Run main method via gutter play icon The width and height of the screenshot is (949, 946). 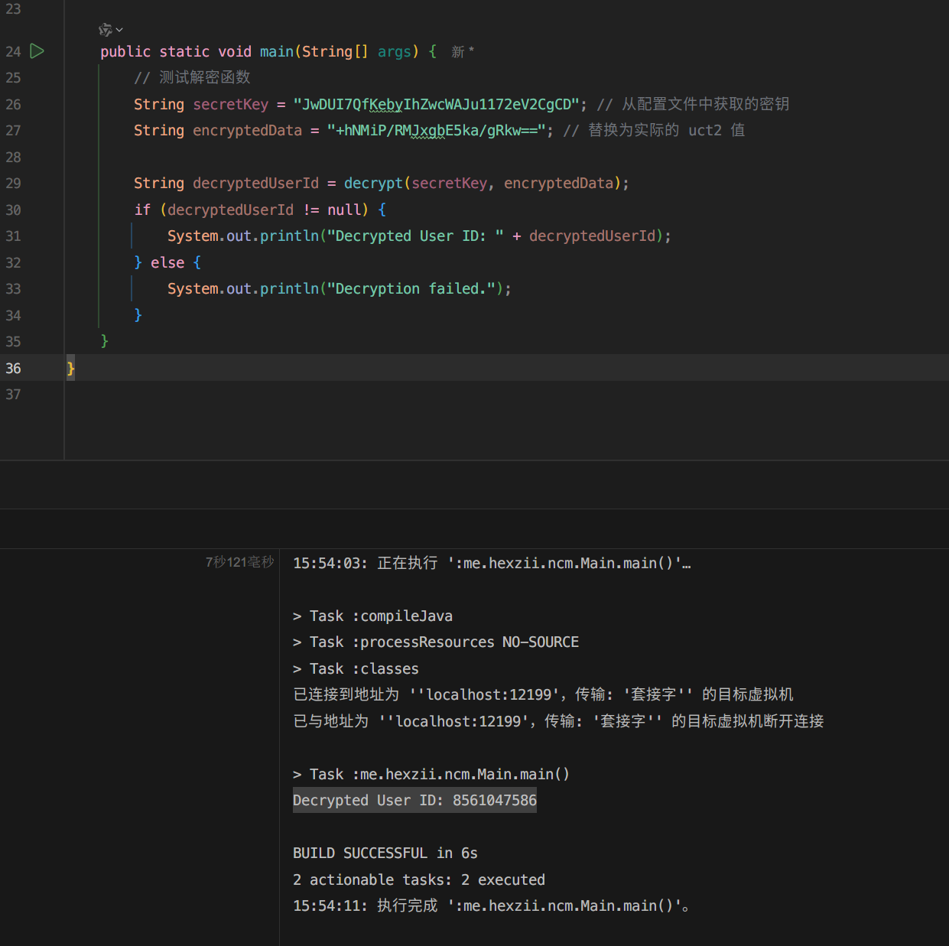[37, 51]
